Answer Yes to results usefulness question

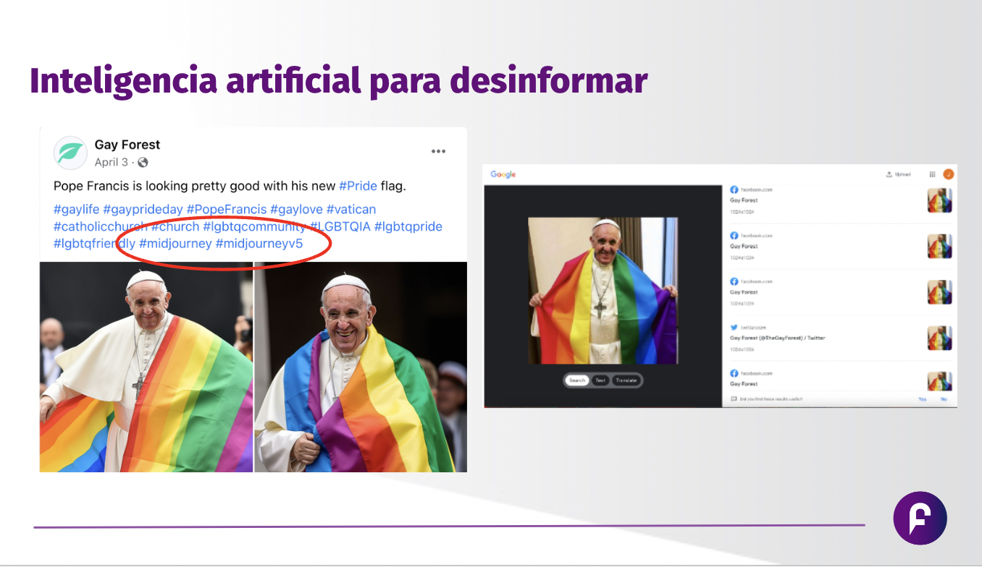(923, 400)
